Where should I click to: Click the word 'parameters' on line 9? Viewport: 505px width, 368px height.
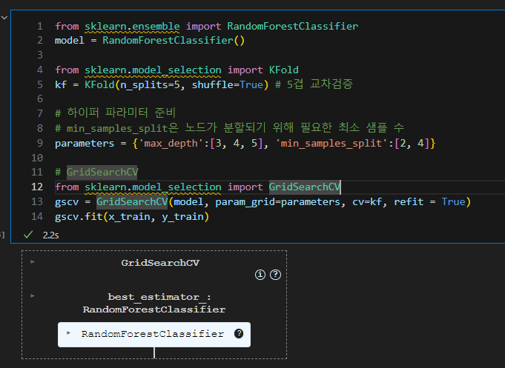[x=85, y=143]
